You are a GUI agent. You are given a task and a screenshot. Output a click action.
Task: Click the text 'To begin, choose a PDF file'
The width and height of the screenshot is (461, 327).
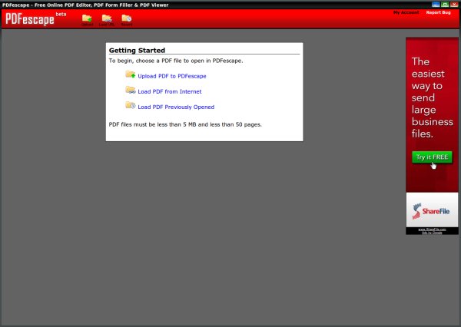tap(145, 61)
